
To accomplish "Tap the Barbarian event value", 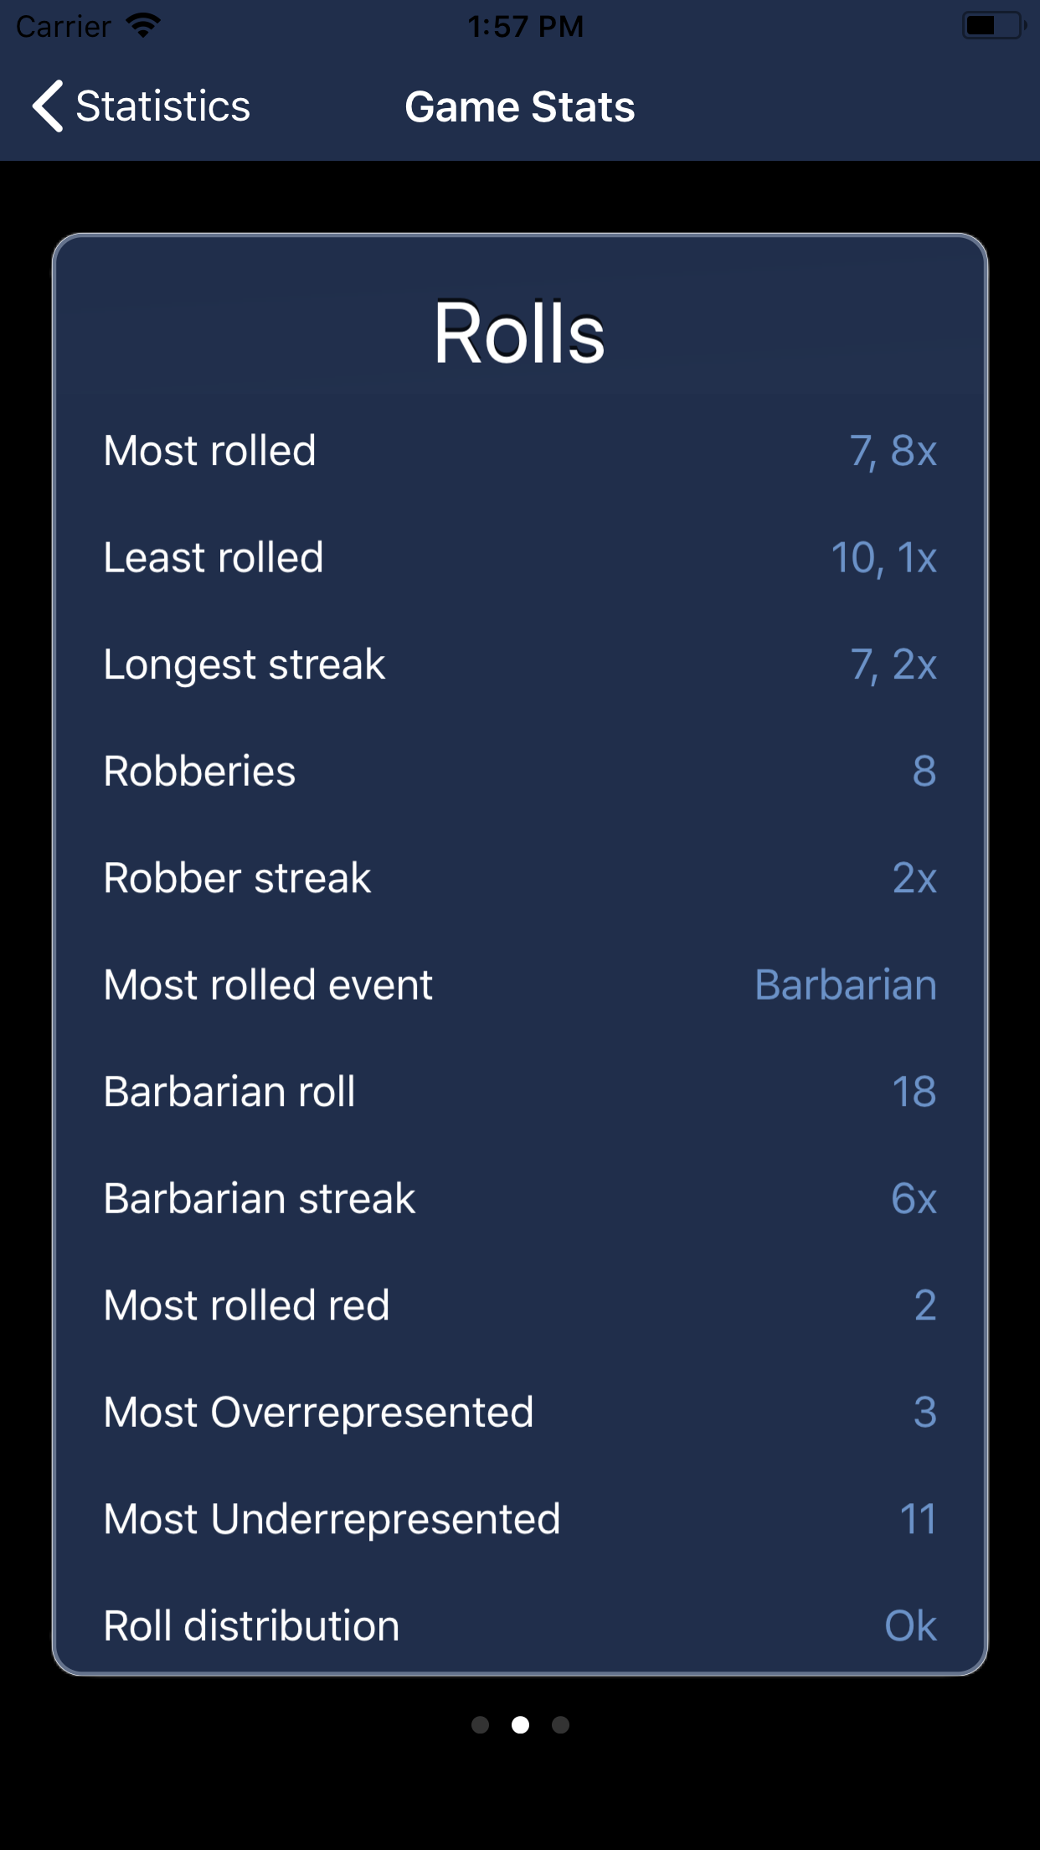I will pyautogui.click(x=846, y=984).
